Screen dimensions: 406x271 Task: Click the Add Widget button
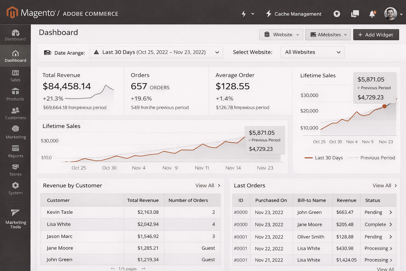(x=376, y=34)
